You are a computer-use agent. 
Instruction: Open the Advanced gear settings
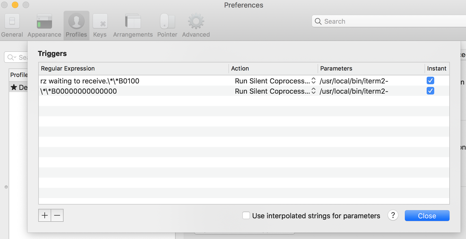tap(196, 26)
